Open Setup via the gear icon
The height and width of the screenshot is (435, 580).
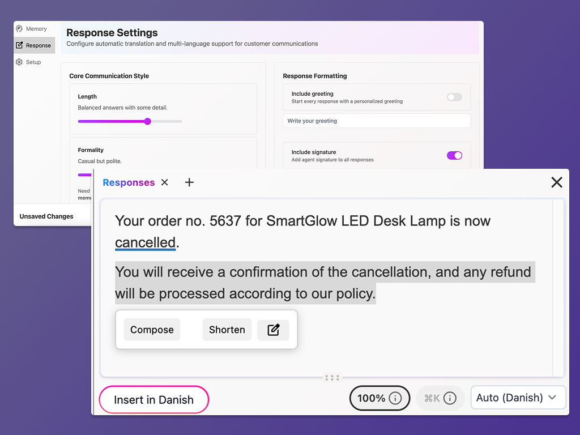click(x=19, y=62)
